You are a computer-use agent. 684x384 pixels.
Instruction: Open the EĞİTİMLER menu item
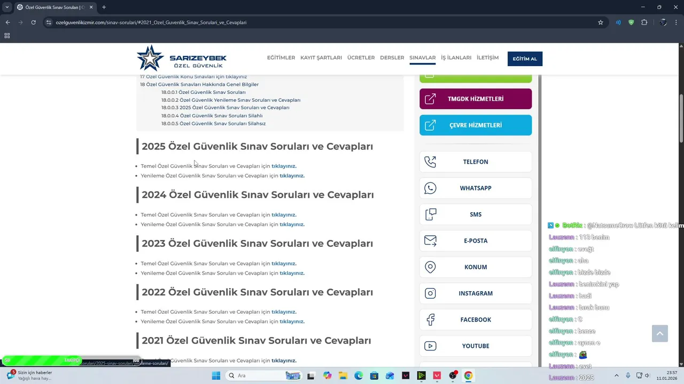281,58
